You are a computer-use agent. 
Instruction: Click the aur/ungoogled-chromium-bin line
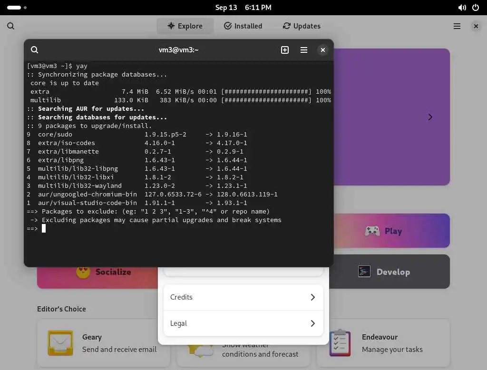click(152, 194)
